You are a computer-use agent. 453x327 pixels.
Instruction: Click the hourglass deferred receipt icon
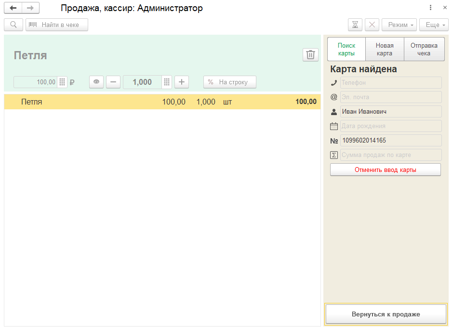[x=355, y=25]
